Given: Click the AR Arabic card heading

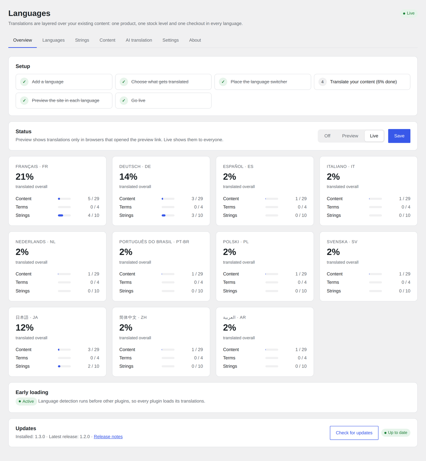Looking at the screenshot, I should (234, 317).
